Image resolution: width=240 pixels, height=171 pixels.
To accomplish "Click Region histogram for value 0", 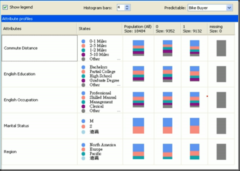I will coord(167,152).
